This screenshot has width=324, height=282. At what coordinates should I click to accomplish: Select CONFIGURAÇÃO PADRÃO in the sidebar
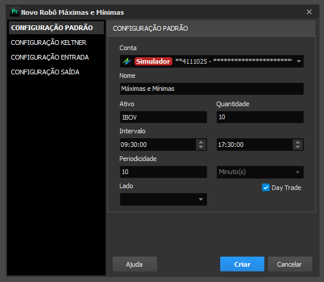[56, 28]
